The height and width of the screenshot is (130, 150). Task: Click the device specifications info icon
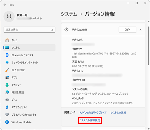coord(66,30)
